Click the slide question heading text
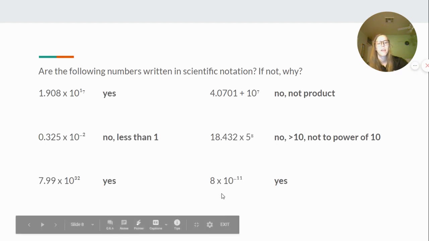The width and height of the screenshot is (429, 241). point(170,71)
